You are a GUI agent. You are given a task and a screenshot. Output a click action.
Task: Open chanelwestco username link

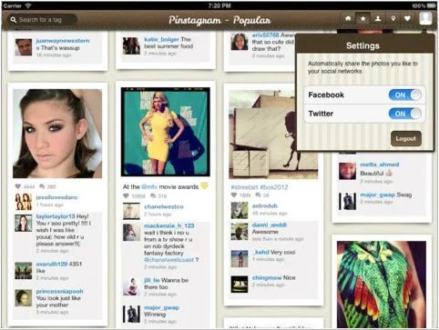tap(164, 206)
